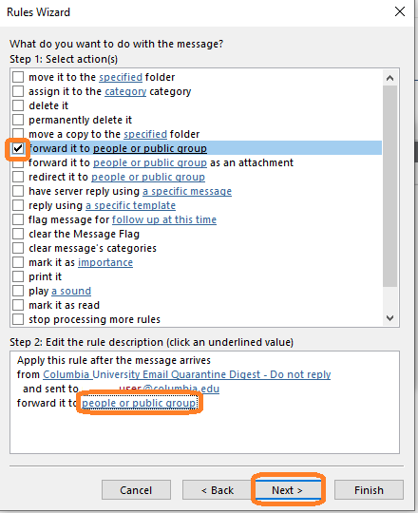The width and height of the screenshot is (418, 513).
Task: Check 'clear message's categories' checkbox
Action: 18,248
